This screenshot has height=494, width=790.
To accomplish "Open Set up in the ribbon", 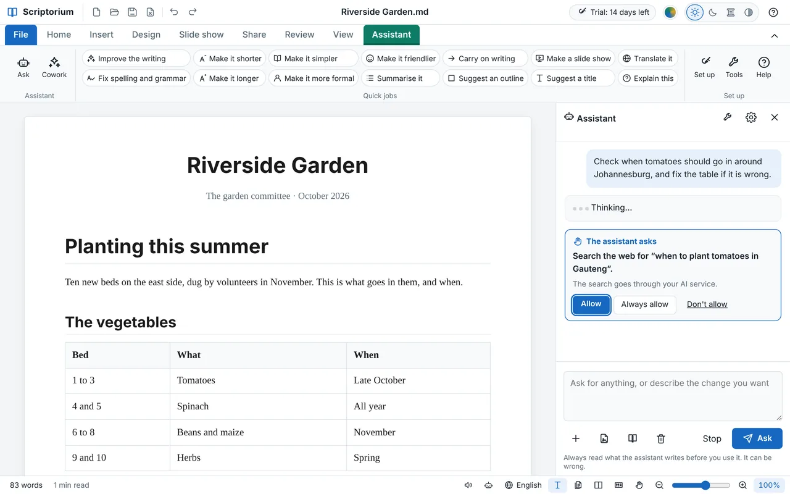I will (x=704, y=67).
